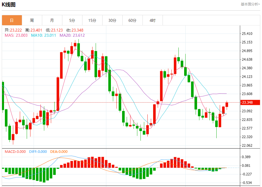Image resolution: width=262 pixels, height=187 pixels.
Task: Show the 30分 interval chart
Action: [112, 20]
